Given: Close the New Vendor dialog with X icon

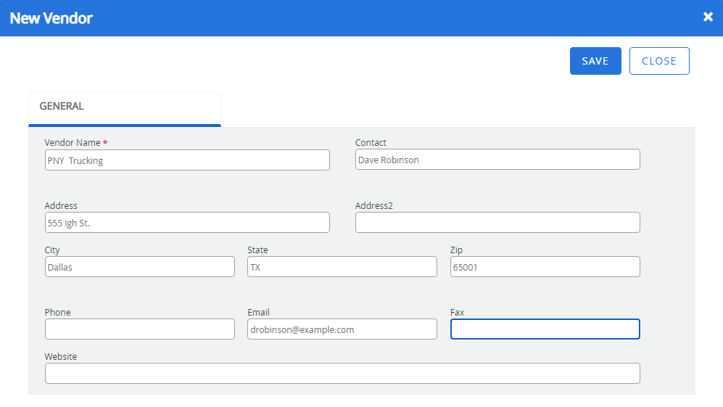Looking at the screenshot, I should pos(708,17).
